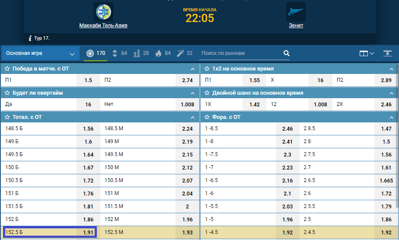Screen dimensions: 399x240
Task: Open the Маккаби Тель-Авив team link
Action: 103,26
